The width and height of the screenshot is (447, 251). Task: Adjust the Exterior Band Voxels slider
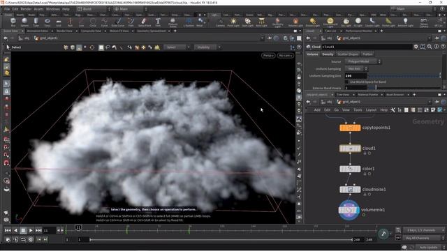click(404, 88)
